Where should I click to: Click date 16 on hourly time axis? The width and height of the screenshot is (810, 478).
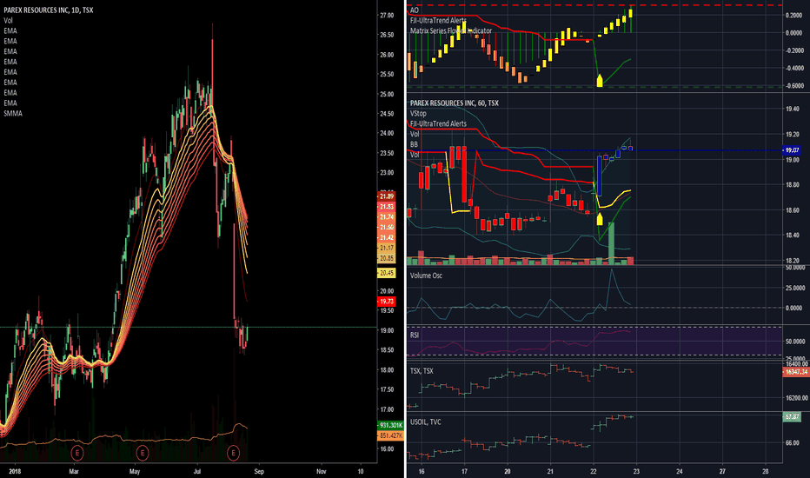(422, 471)
